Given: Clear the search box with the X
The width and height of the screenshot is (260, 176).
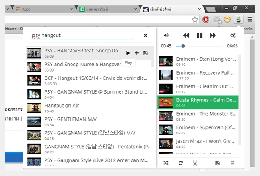Looking at the screenshot, I should click(146, 36).
